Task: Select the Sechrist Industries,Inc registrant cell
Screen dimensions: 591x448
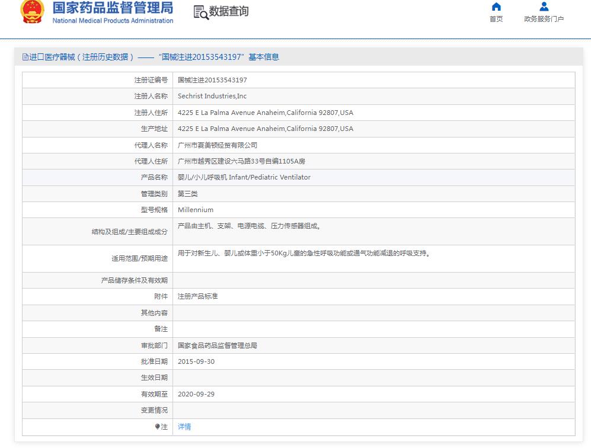Action: pos(212,96)
